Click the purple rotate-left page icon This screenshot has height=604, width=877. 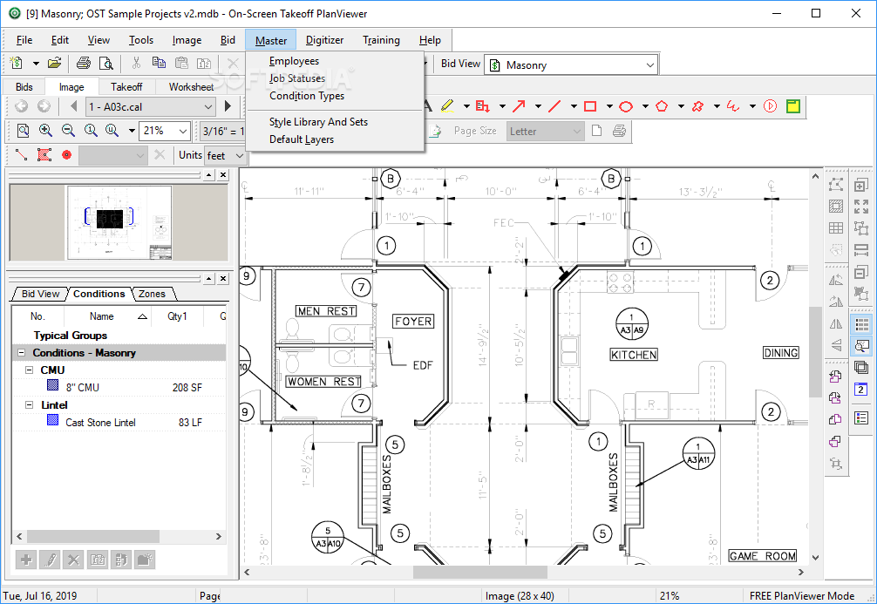click(x=835, y=376)
